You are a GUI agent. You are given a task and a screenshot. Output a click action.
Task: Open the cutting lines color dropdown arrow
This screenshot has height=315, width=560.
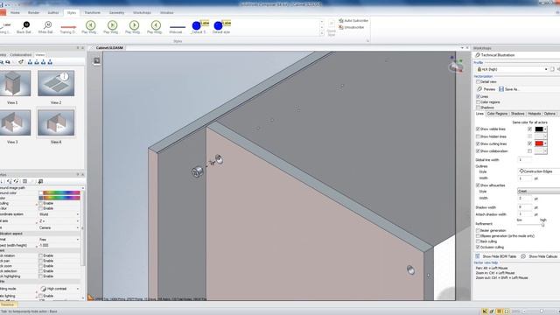[x=545, y=143]
